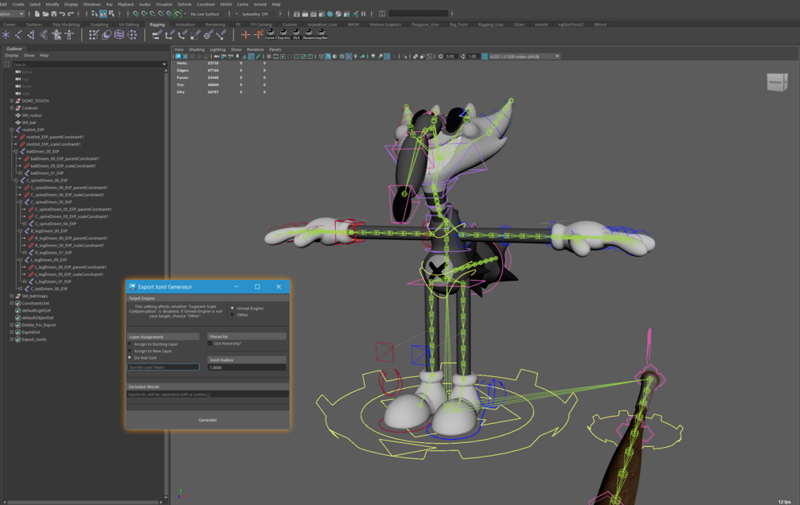Open the viewport Renderer menu
This screenshot has width=800, height=505.
255,49
